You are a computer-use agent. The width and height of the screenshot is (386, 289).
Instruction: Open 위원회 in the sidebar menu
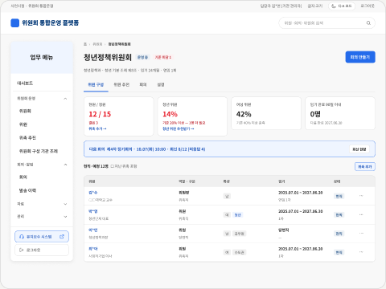[x=42, y=111]
